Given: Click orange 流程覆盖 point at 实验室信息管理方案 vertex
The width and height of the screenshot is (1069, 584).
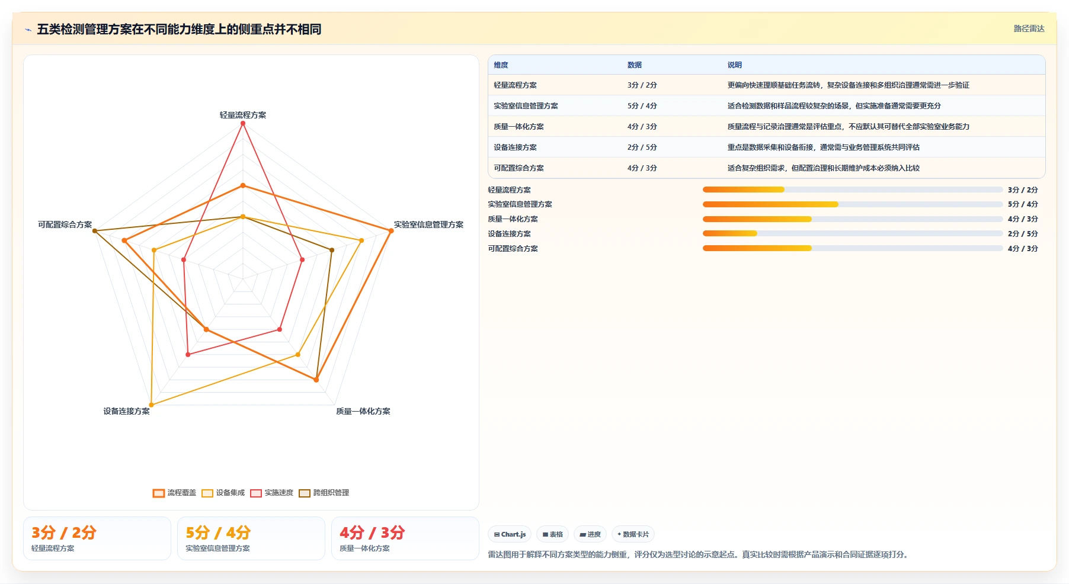Looking at the screenshot, I should tap(391, 231).
